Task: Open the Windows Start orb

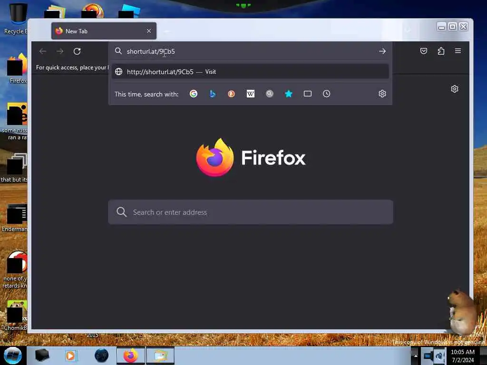Action: (13, 355)
